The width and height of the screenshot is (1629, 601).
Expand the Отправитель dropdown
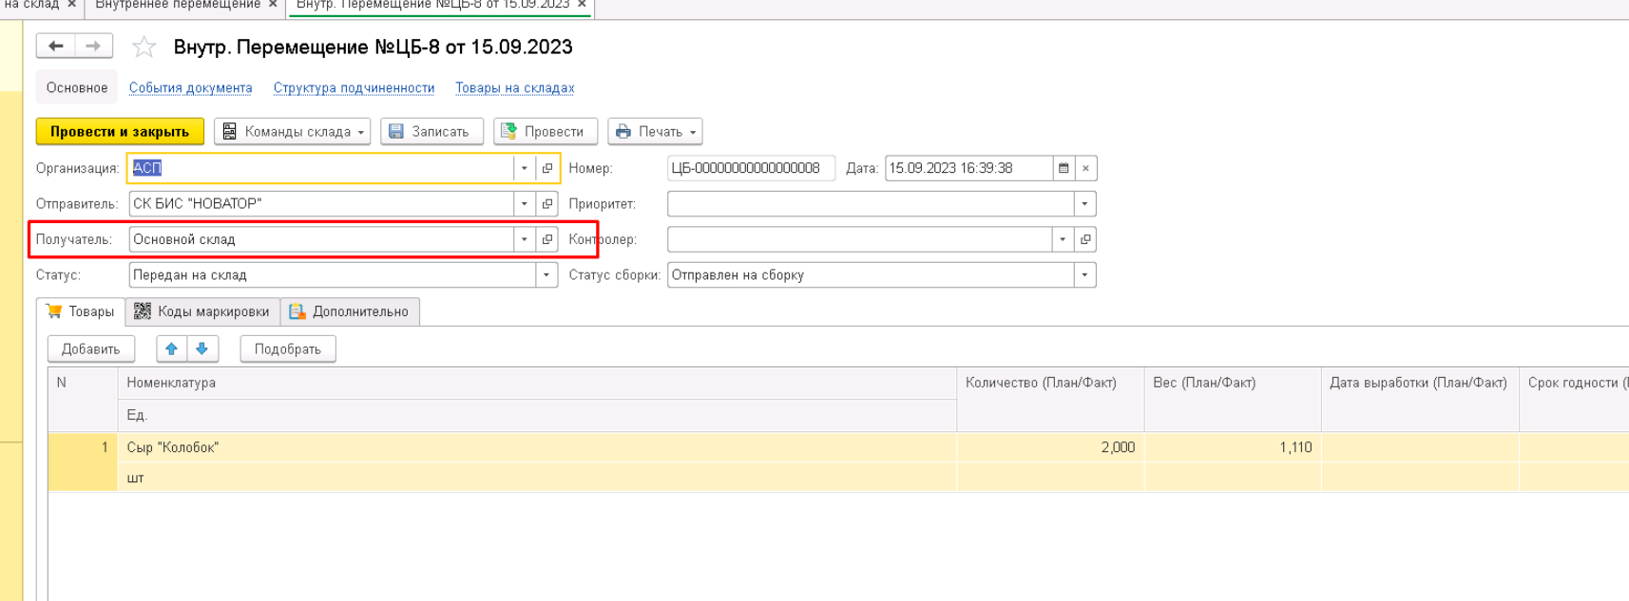click(x=524, y=203)
